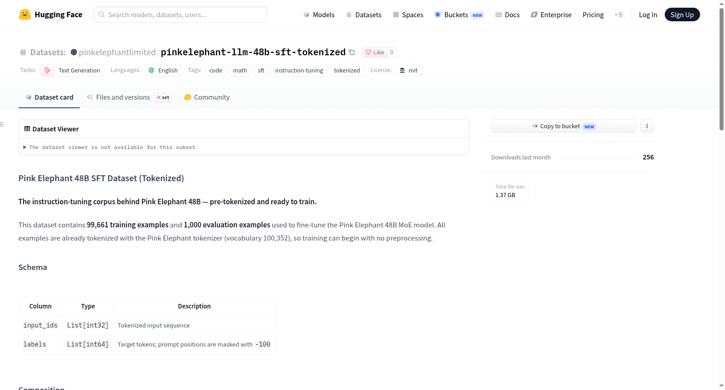Open the three-dot more options button
The image size is (725, 390).
click(x=647, y=126)
